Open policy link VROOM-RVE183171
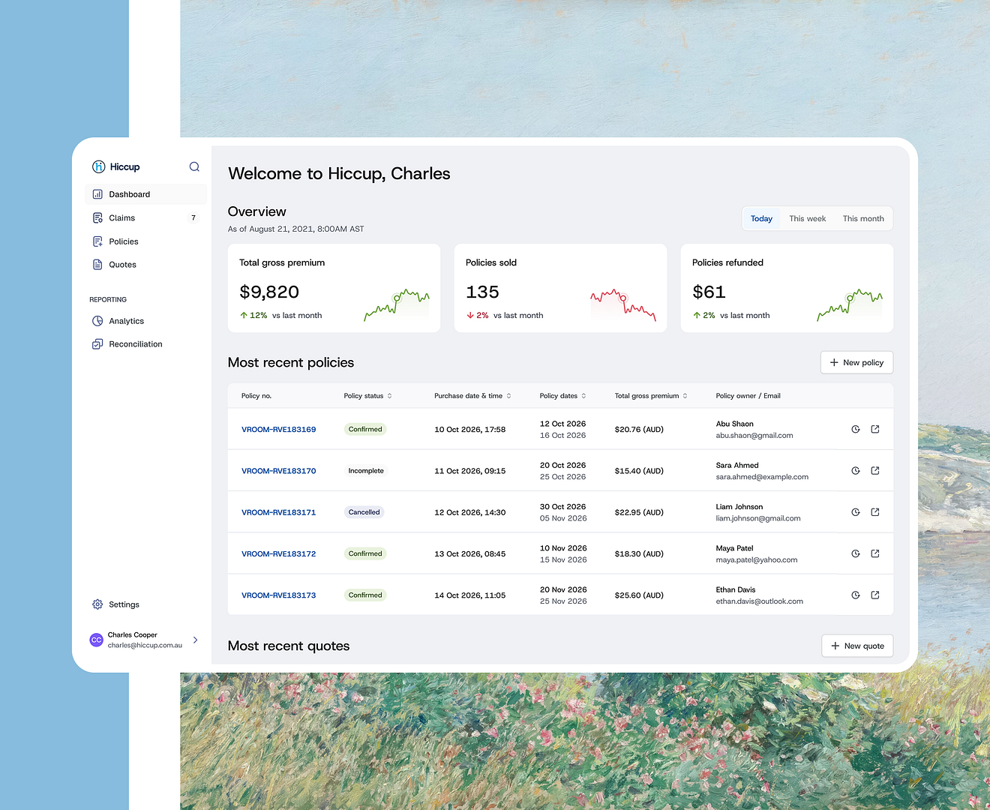The width and height of the screenshot is (990, 810). pos(278,511)
